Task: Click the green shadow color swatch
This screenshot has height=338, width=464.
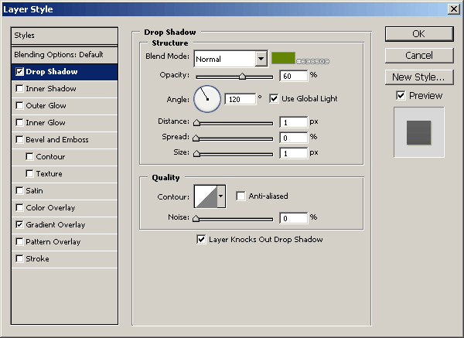Action: point(284,58)
